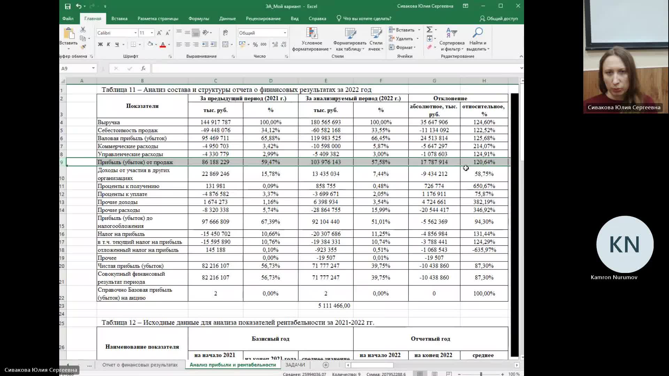Click the increase indent icon
The image size is (669, 376).
coord(214,44)
